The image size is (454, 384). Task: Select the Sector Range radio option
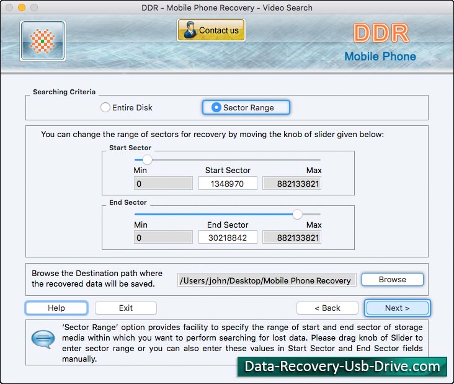(246, 107)
